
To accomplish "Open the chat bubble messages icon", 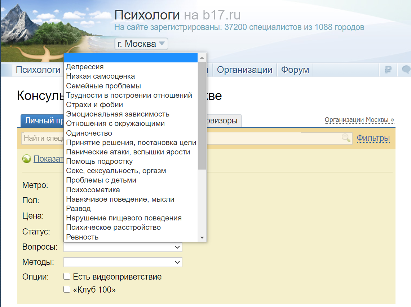I will tap(406, 70).
